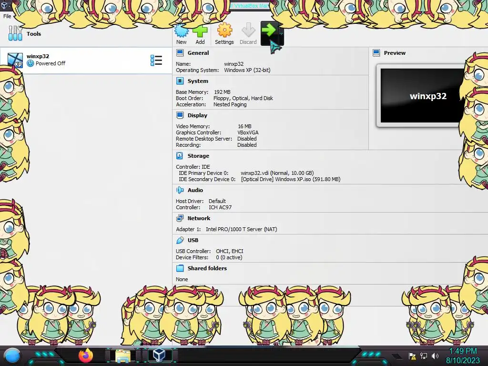Open the Action Center flag tray icon
Screen dimensions: 488x366
(x=412, y=356)
